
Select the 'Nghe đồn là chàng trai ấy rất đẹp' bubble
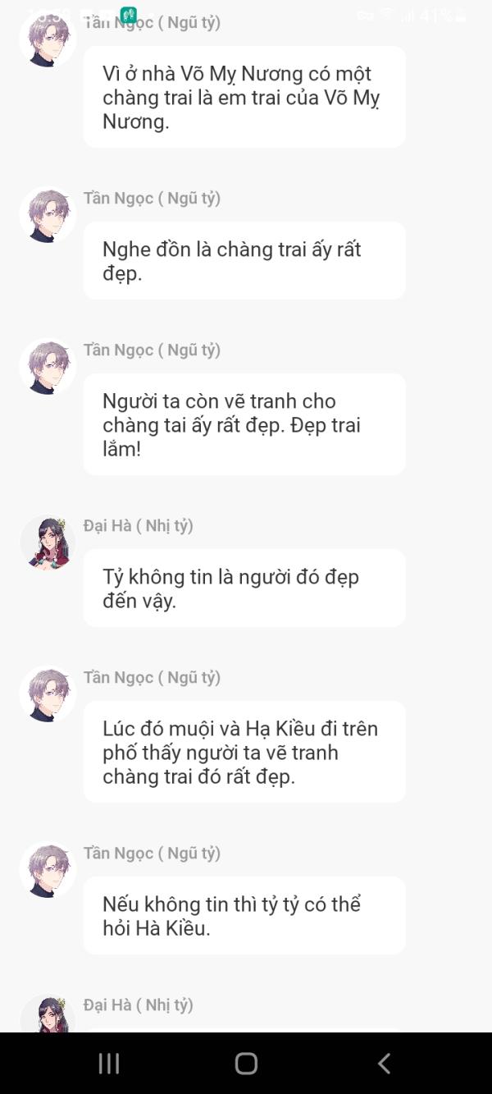coord(244,261)
